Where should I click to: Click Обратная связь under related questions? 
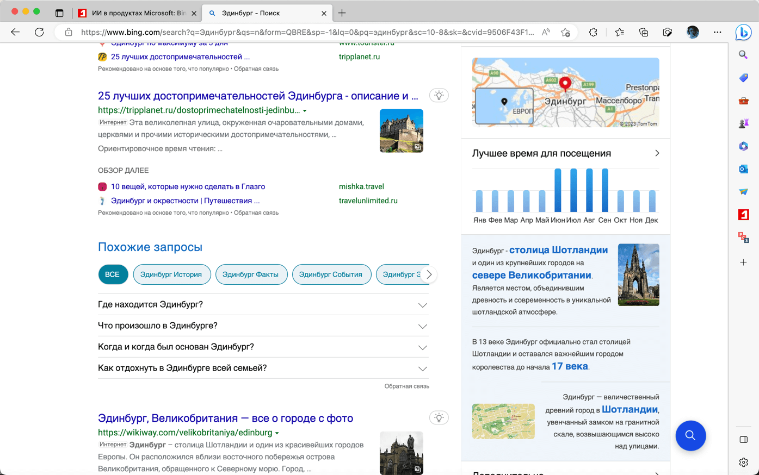[407, 386]
